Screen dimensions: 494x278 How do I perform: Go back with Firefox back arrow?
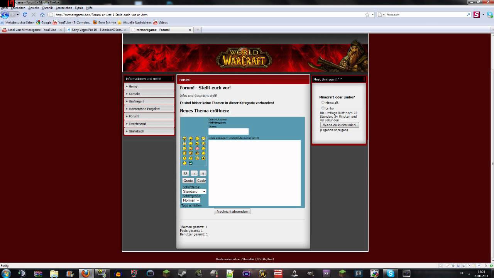pyautogui.click(x=5, y=15)
